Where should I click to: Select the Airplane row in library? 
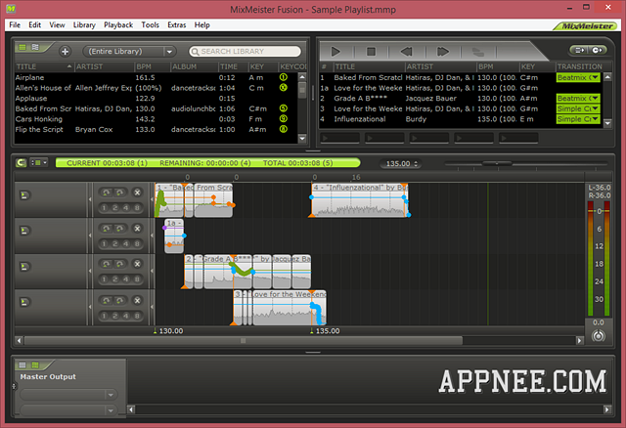click(x=156, y=77)
